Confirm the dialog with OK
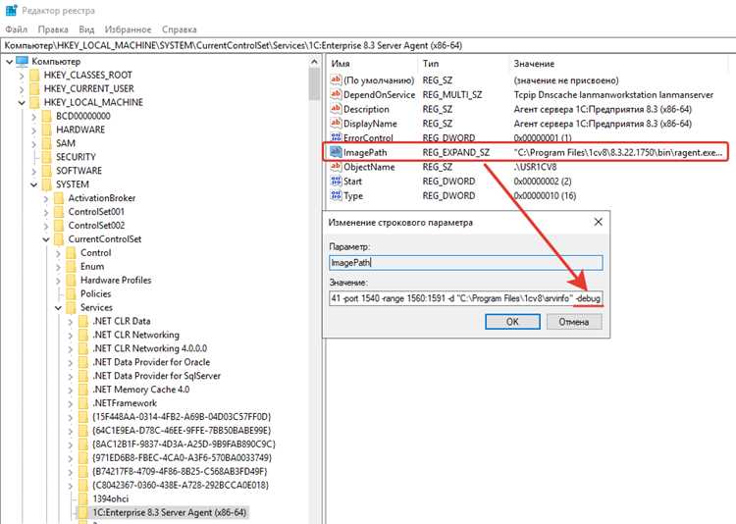 click(512, 322)
